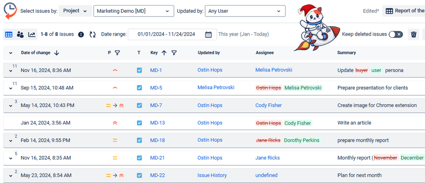Sort by Date of change arrow
425x183 pixels.
pyautogui.click(x=57, y=53)
